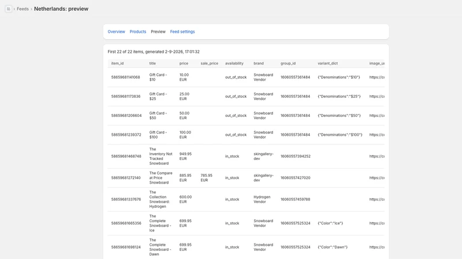Click the {"Denominations":"$100"} variant cell

coord(340,135)
